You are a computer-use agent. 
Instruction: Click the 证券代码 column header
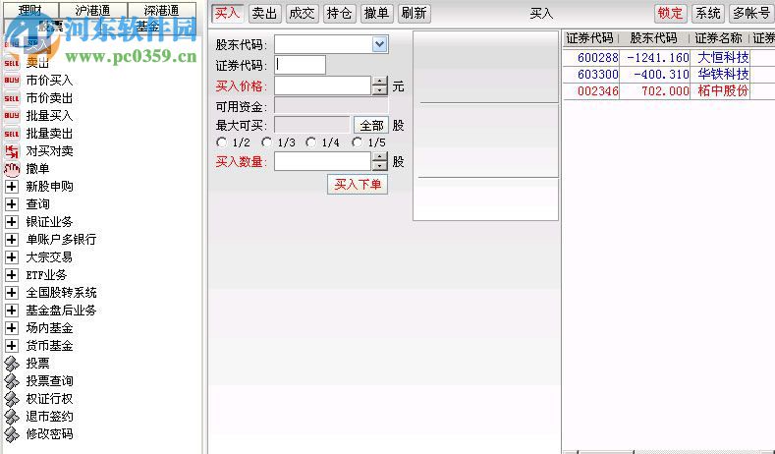coord(590,38)
